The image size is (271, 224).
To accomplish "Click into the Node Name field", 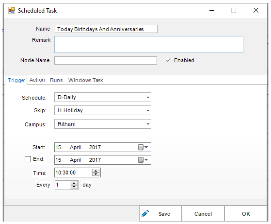I will coord(106,60).
